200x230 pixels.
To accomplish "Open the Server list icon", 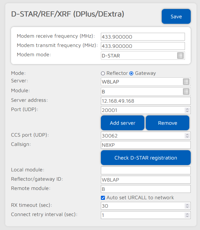I will 186,82.
